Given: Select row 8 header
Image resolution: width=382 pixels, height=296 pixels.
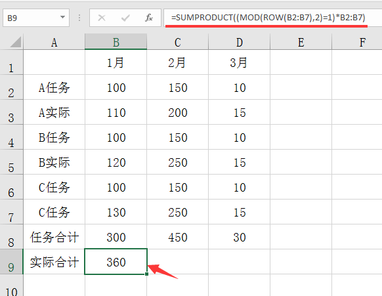Looking at the screenshot, I should [11, 237].
